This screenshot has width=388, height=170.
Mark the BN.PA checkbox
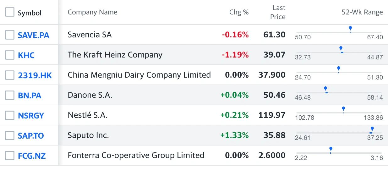coord(10,95)
